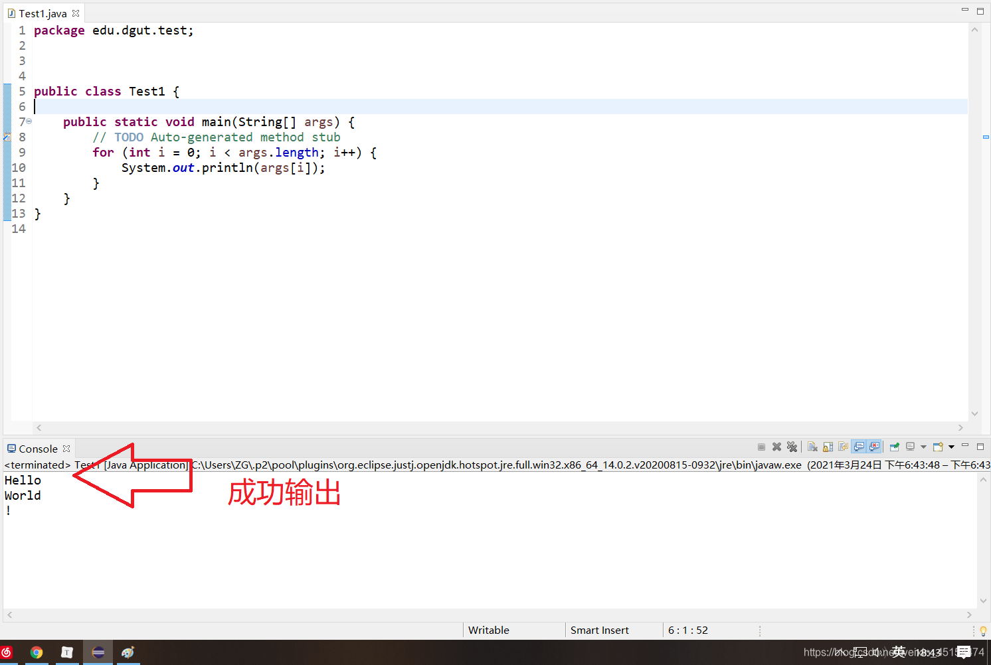
Task: Toggle Scroll Lock in Console toolbar
Action: tap(828, 447)
